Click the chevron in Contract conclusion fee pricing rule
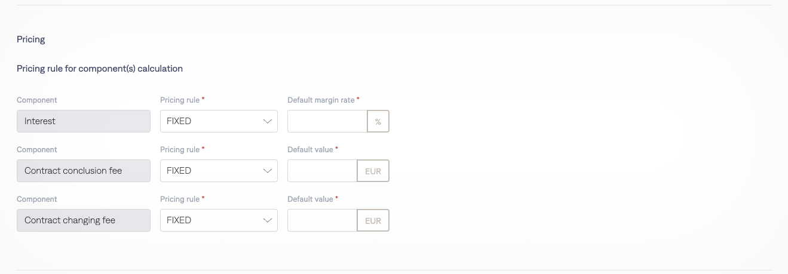Image resolution: width=788 pixels, height=274 pixels. coord(267,171)
